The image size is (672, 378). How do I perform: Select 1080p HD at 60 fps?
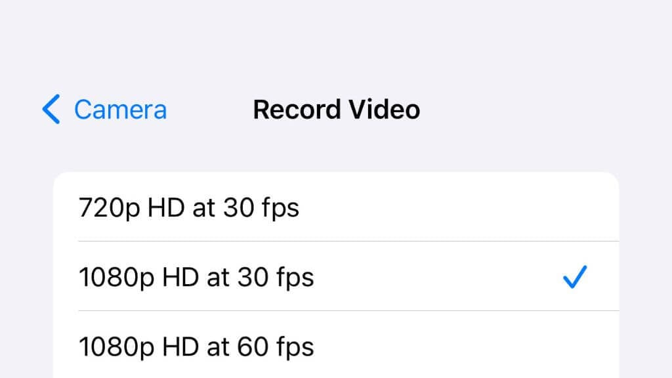(336, 345)
